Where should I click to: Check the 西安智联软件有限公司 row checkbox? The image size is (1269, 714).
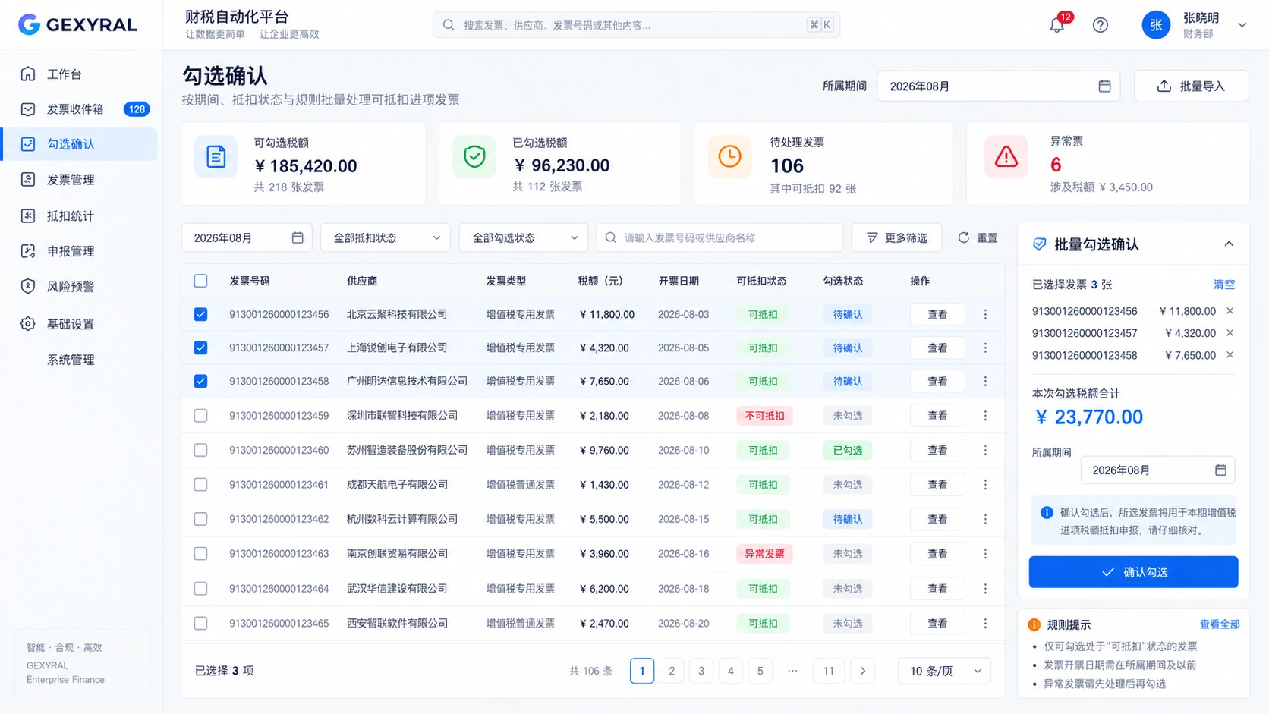(x=200, y=623)
